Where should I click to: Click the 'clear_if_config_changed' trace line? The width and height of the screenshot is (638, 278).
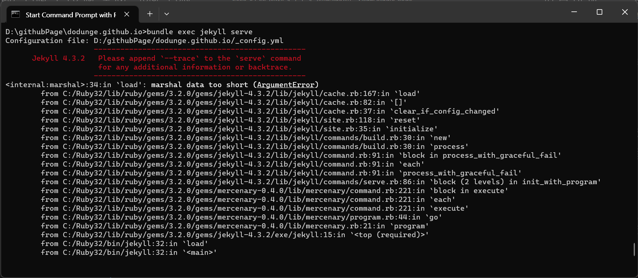(x=270, y=111)
